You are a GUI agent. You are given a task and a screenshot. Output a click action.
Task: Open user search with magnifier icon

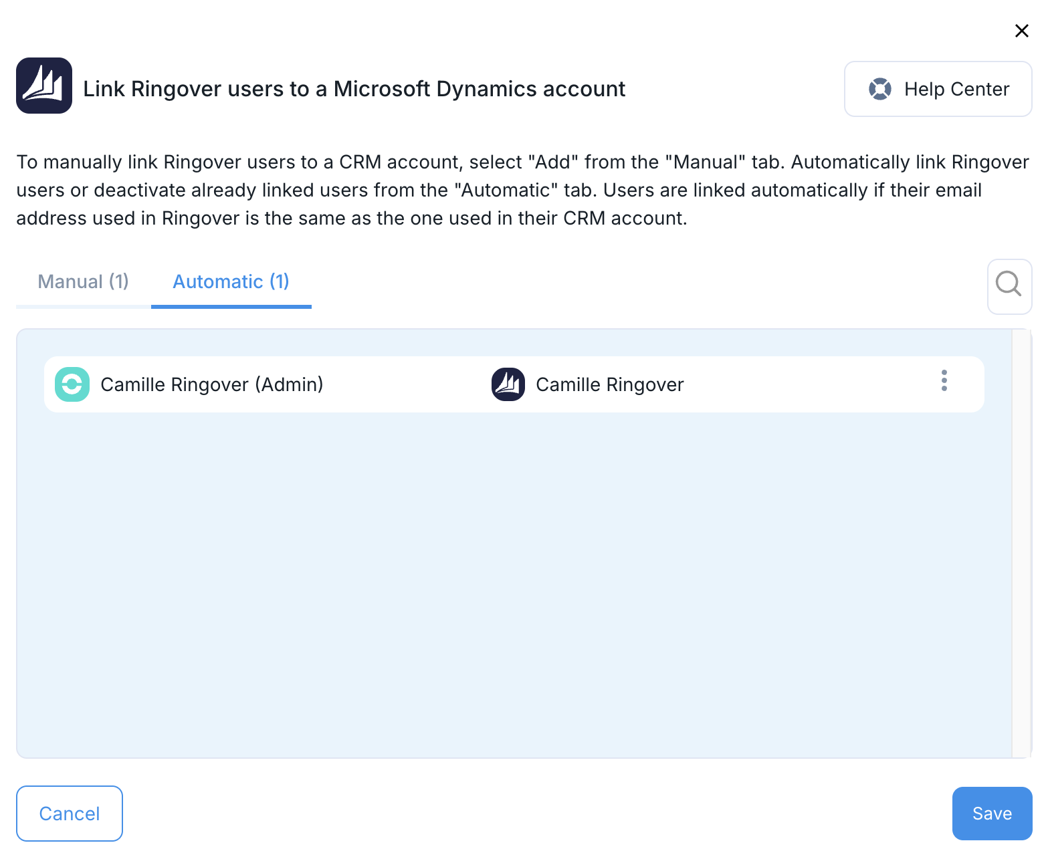coord(1009,285)
